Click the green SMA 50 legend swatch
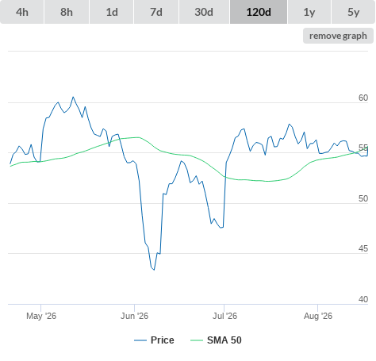The image size is (376, 361). click(197, 340)
